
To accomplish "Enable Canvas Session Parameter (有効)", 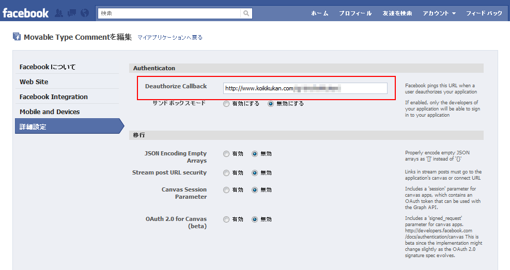I will pyautogui.click(x=226, y=190).
